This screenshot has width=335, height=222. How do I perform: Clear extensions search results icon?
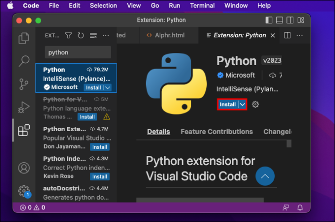[93, 35]
